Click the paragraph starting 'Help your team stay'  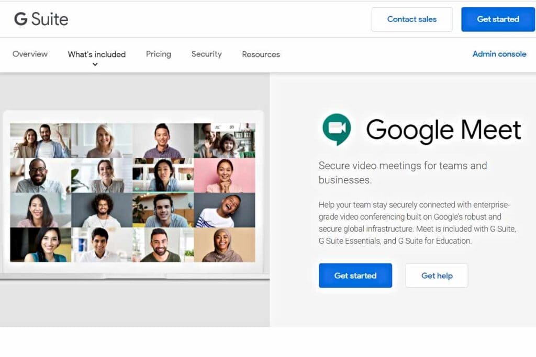(417, 223)
